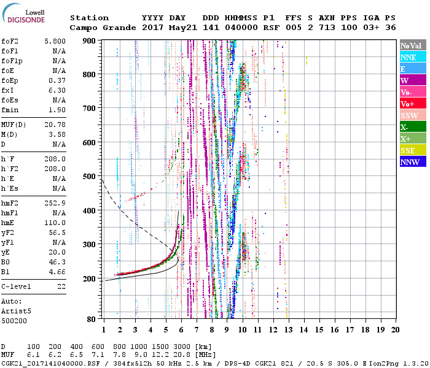430x368 pixels.
Task: Click the 040000 time header value
Action: tap(241, 28)
